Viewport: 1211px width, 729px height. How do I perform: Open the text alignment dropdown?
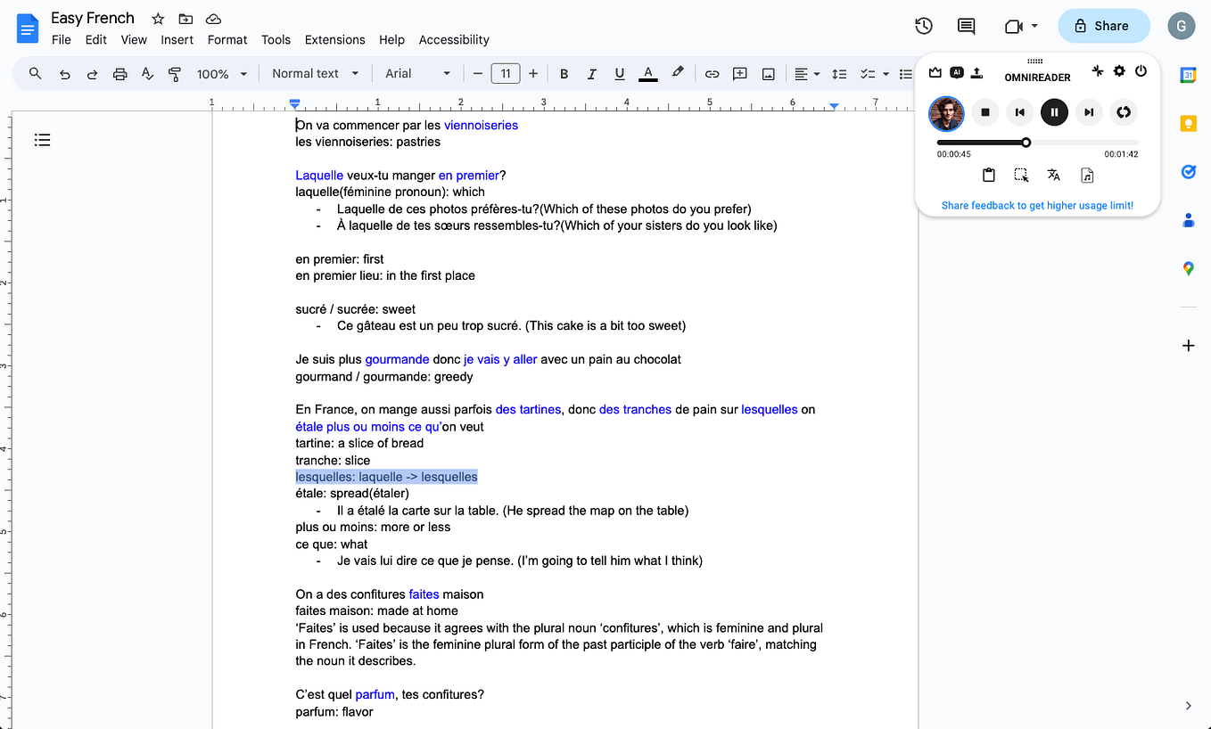pyautogui.click(x=806, y=74)
